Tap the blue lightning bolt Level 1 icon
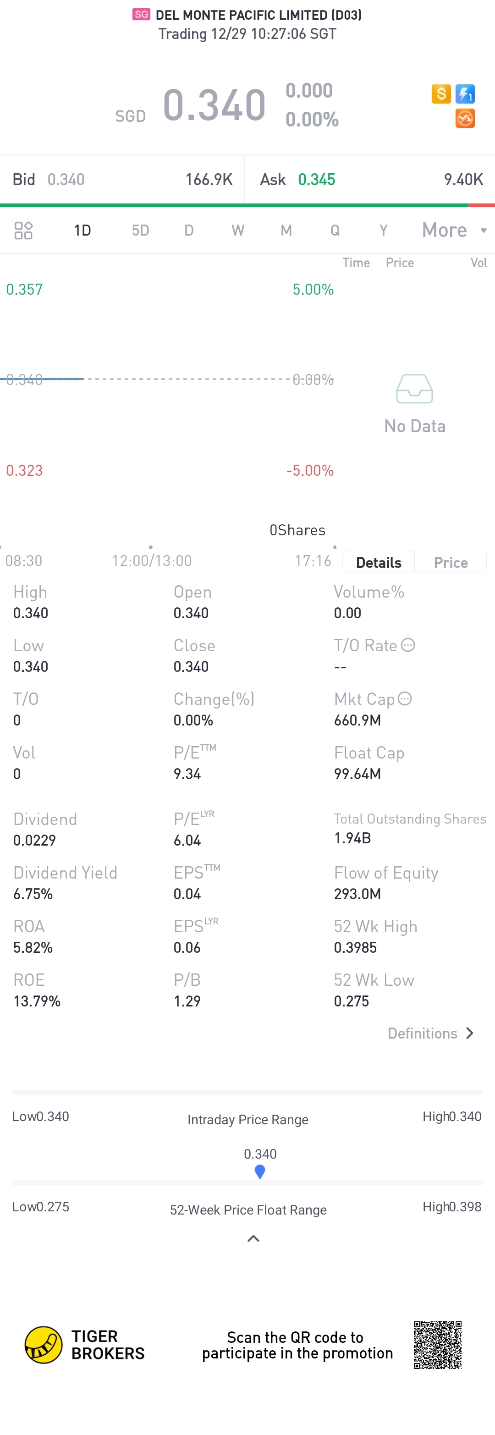 pyautogui.click(x=465, y=93)
